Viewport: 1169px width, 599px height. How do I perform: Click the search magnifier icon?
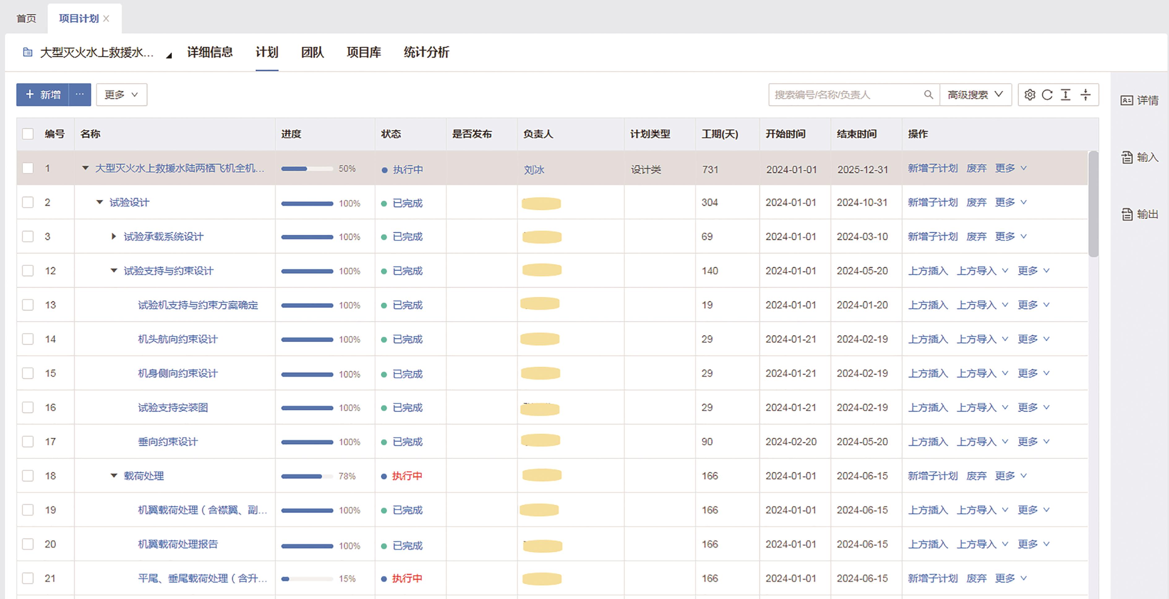928,95
